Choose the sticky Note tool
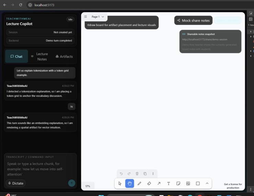The height and width of the screenshot is (196, 254). click(x=178, y=183)
